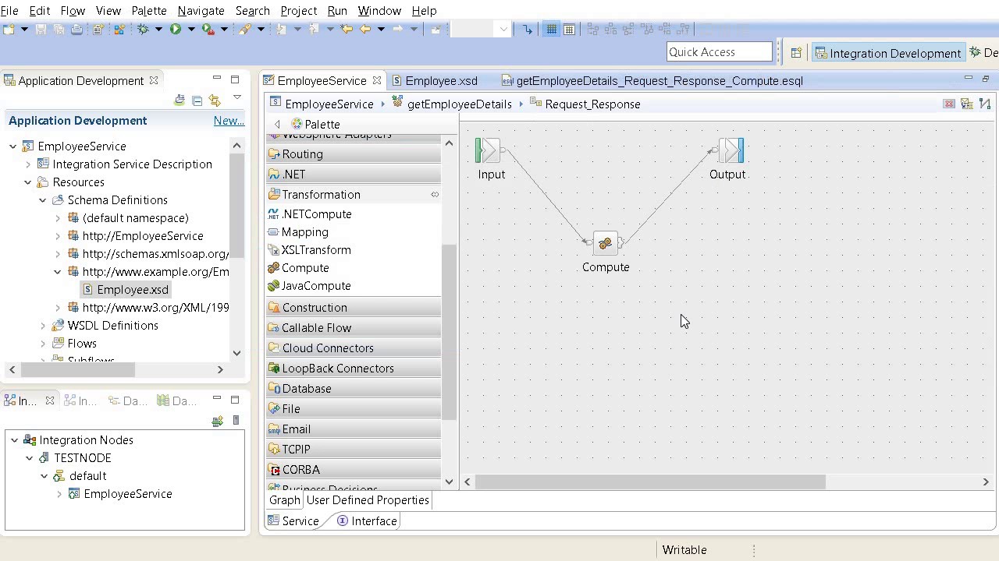Click the connection routing icon in toolbar
999x561 pixels.
coord(528,30)
